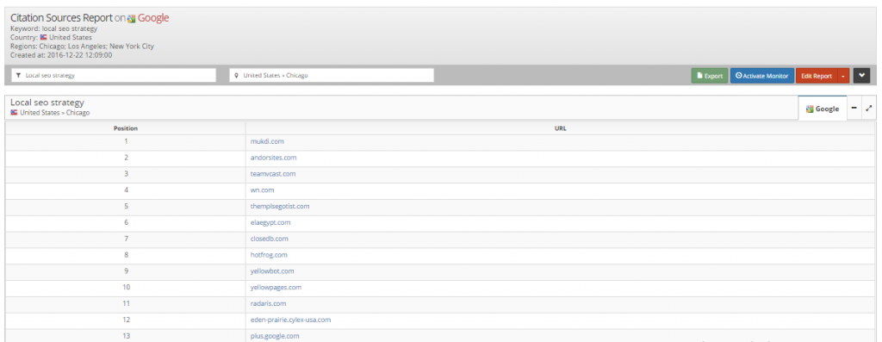882x342 pixels.
Task: Click the Edit Report button
Action: pyautogui.click(x=817, y=76)
